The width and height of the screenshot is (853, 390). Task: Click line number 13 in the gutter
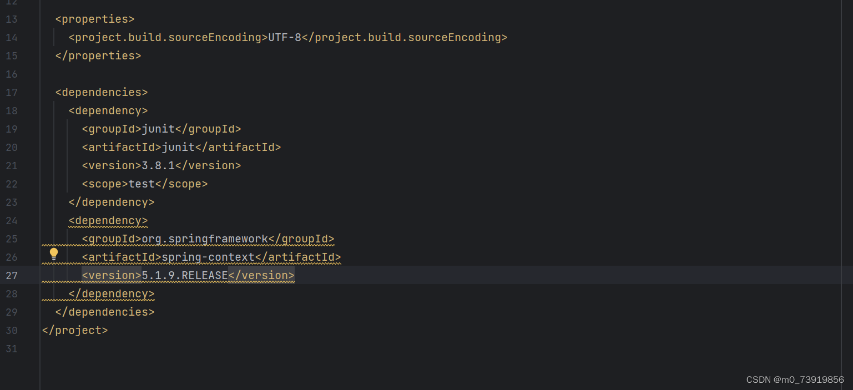click(11, 19)
